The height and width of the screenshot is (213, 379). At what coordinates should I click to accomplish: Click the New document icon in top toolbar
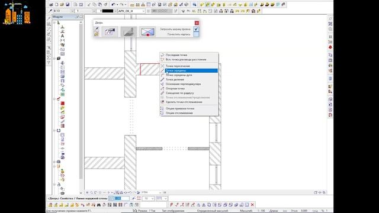point(57,5)
